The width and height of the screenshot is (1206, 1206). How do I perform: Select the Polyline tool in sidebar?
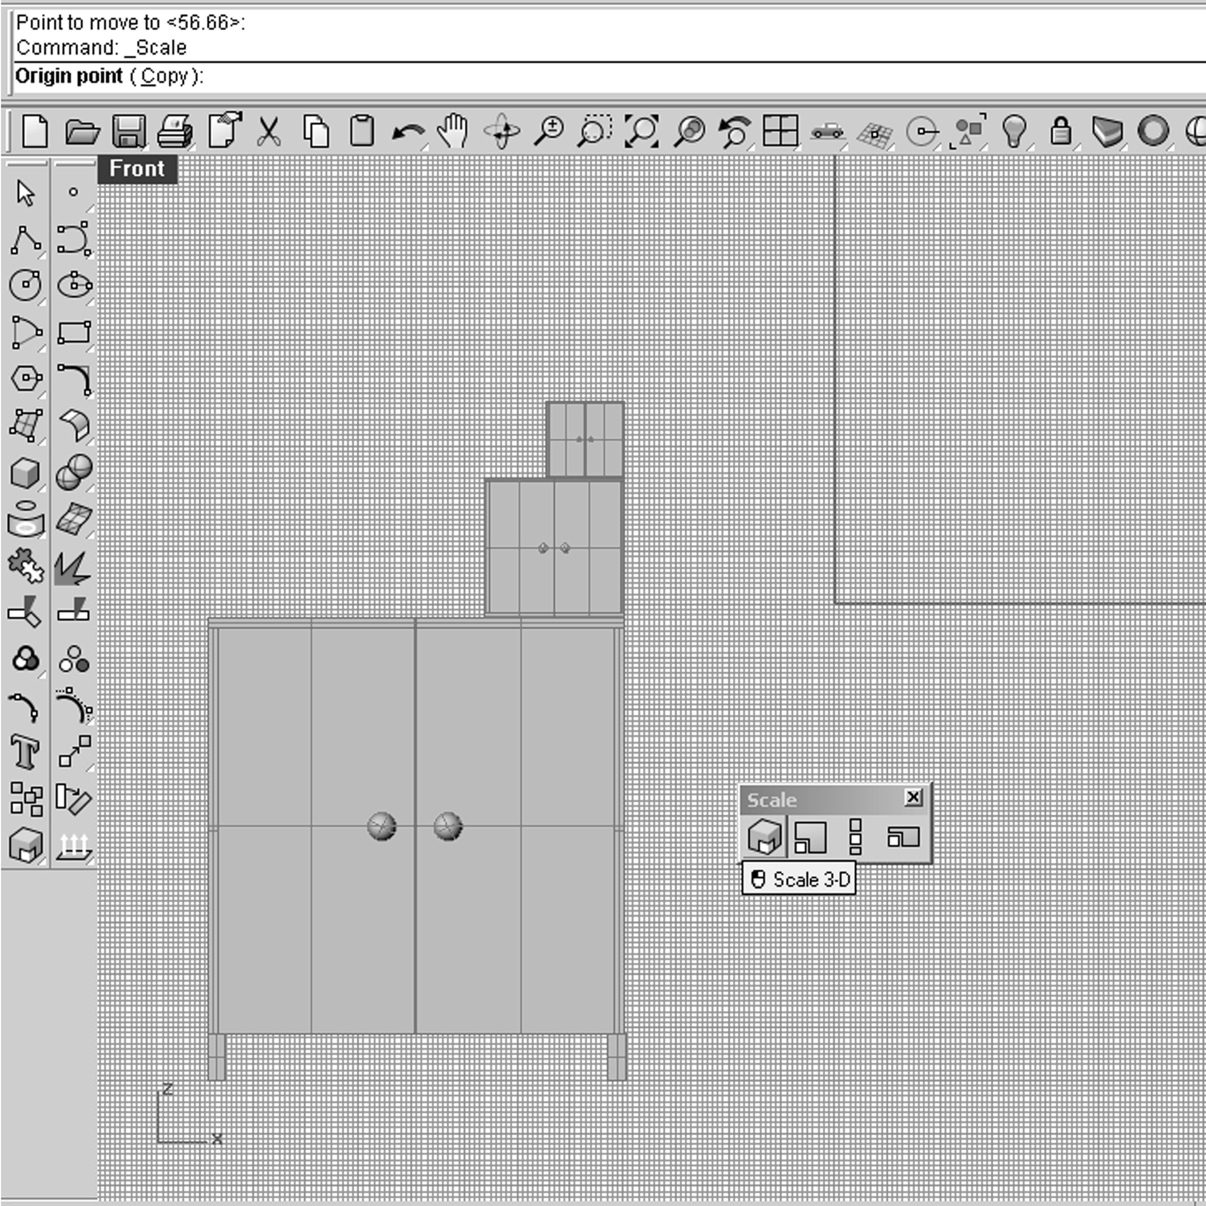pyautogui.click(x=26, y=239)
